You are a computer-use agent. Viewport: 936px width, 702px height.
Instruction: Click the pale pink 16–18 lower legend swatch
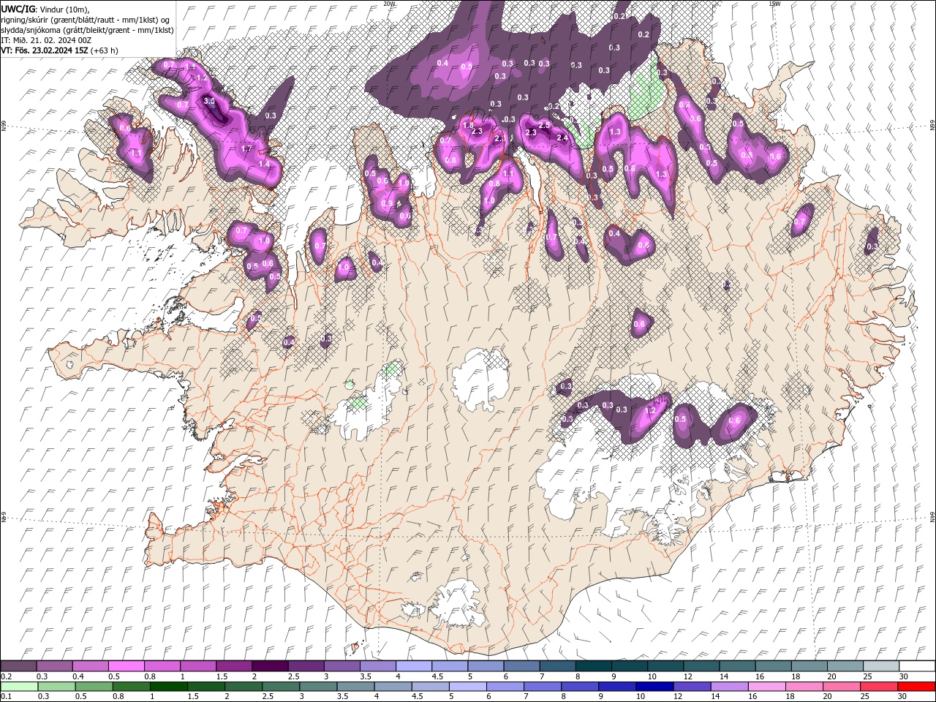[x=766, y=687]
